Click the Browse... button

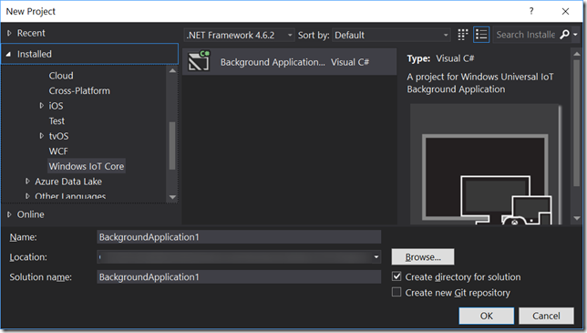point(423,257)
